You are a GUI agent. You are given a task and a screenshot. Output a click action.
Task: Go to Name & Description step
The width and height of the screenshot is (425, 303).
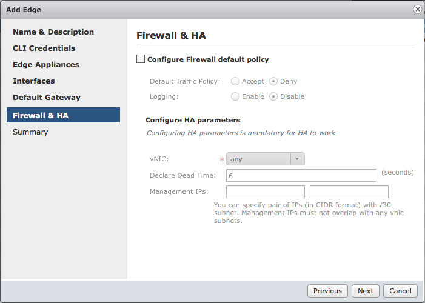coord(53,32)
